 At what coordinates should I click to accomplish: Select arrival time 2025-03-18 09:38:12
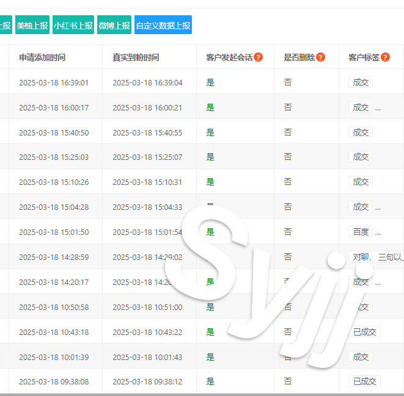pos(147,381)
